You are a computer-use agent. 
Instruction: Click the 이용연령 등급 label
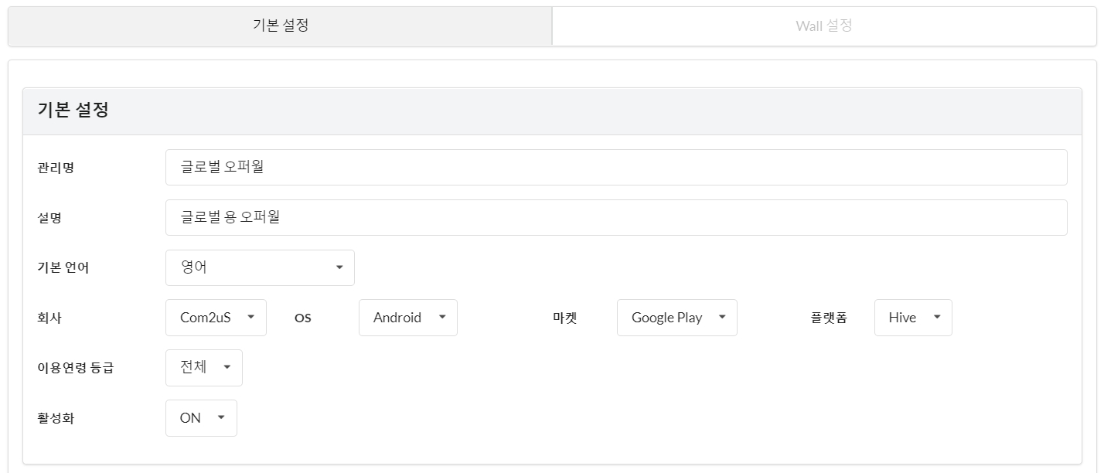76,368
